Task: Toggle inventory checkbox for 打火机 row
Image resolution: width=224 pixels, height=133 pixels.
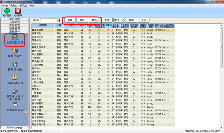Action: coord(113,75)
